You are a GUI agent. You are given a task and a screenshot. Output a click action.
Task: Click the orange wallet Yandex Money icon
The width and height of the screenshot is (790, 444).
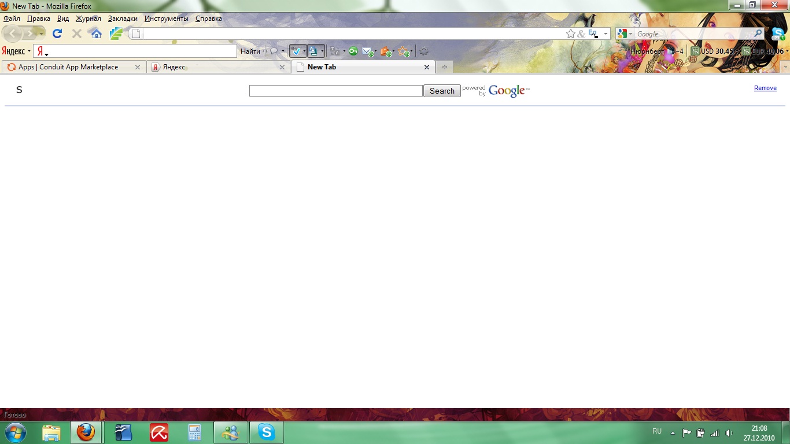pyautogui.click(x=386, y=52)
